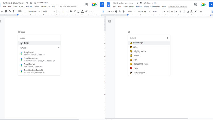Open zoom 100% dropdown in left document
The width and height of the screenshot is (213, 120).
point(21,11)
